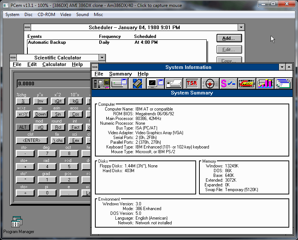The image size is (298, 240).
Task: Click the calculator digit 8 button
Action: click(69, 154)
